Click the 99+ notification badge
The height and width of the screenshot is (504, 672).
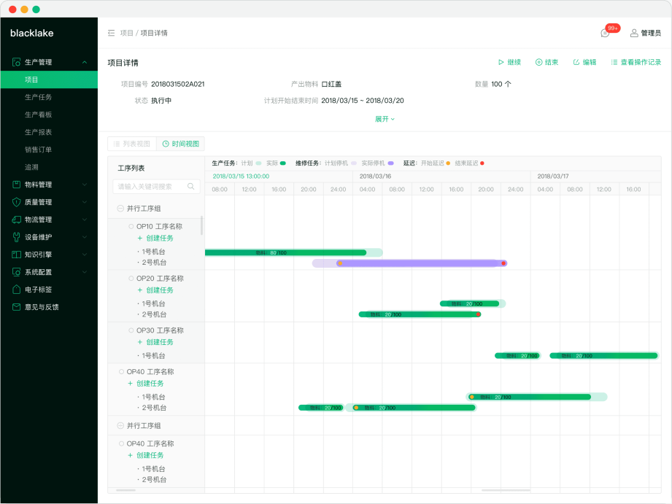point(613,28)
